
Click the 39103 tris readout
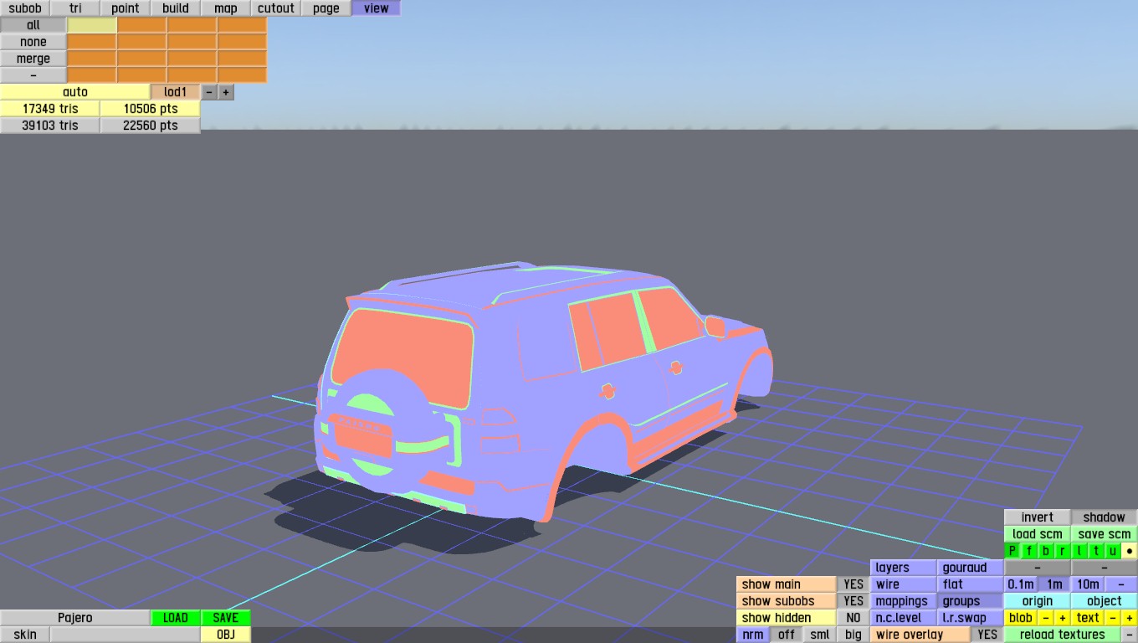click(50, 126)
